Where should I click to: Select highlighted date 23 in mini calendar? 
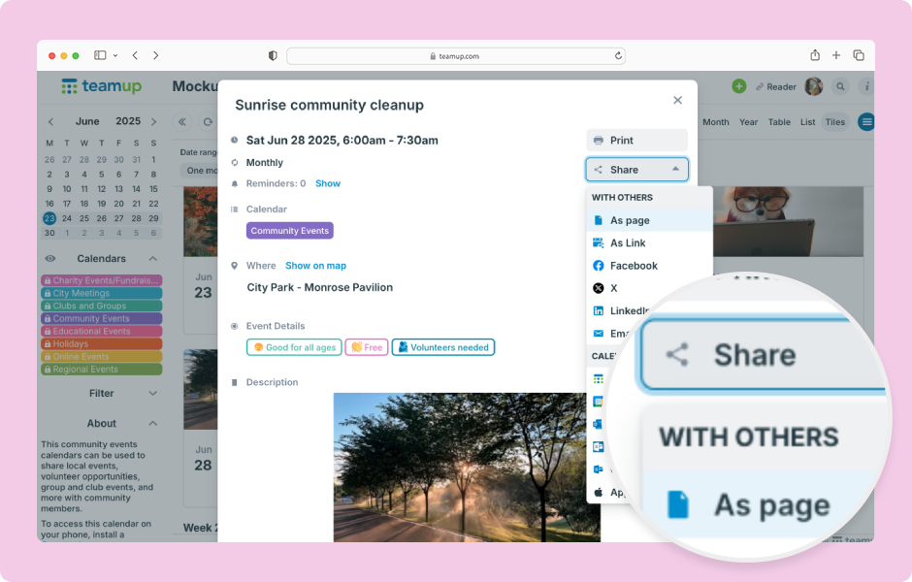point(49,218)
